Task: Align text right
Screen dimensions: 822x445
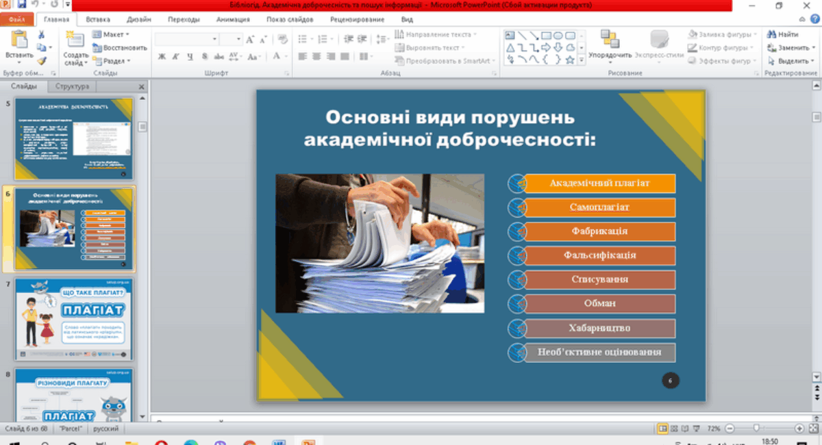Action: pyautogui.click(x=332, y=57)
